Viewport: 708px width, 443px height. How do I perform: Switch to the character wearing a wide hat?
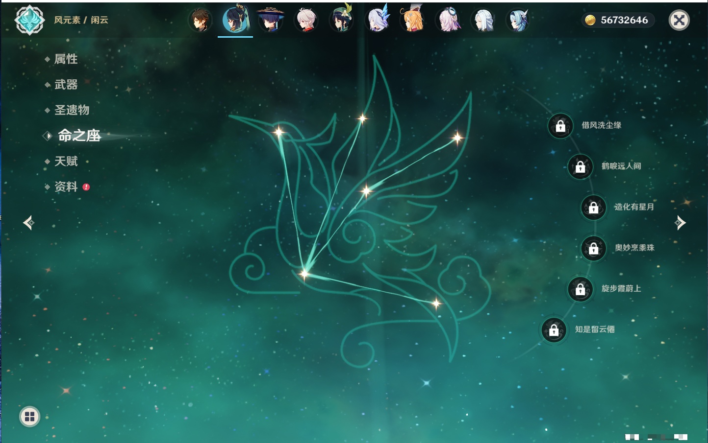click(270, 20)
